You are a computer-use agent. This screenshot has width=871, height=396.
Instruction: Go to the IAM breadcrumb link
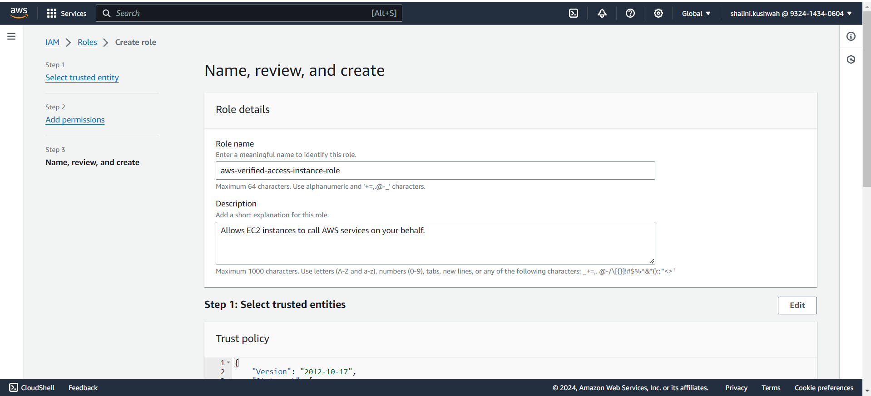pos(53,42)
